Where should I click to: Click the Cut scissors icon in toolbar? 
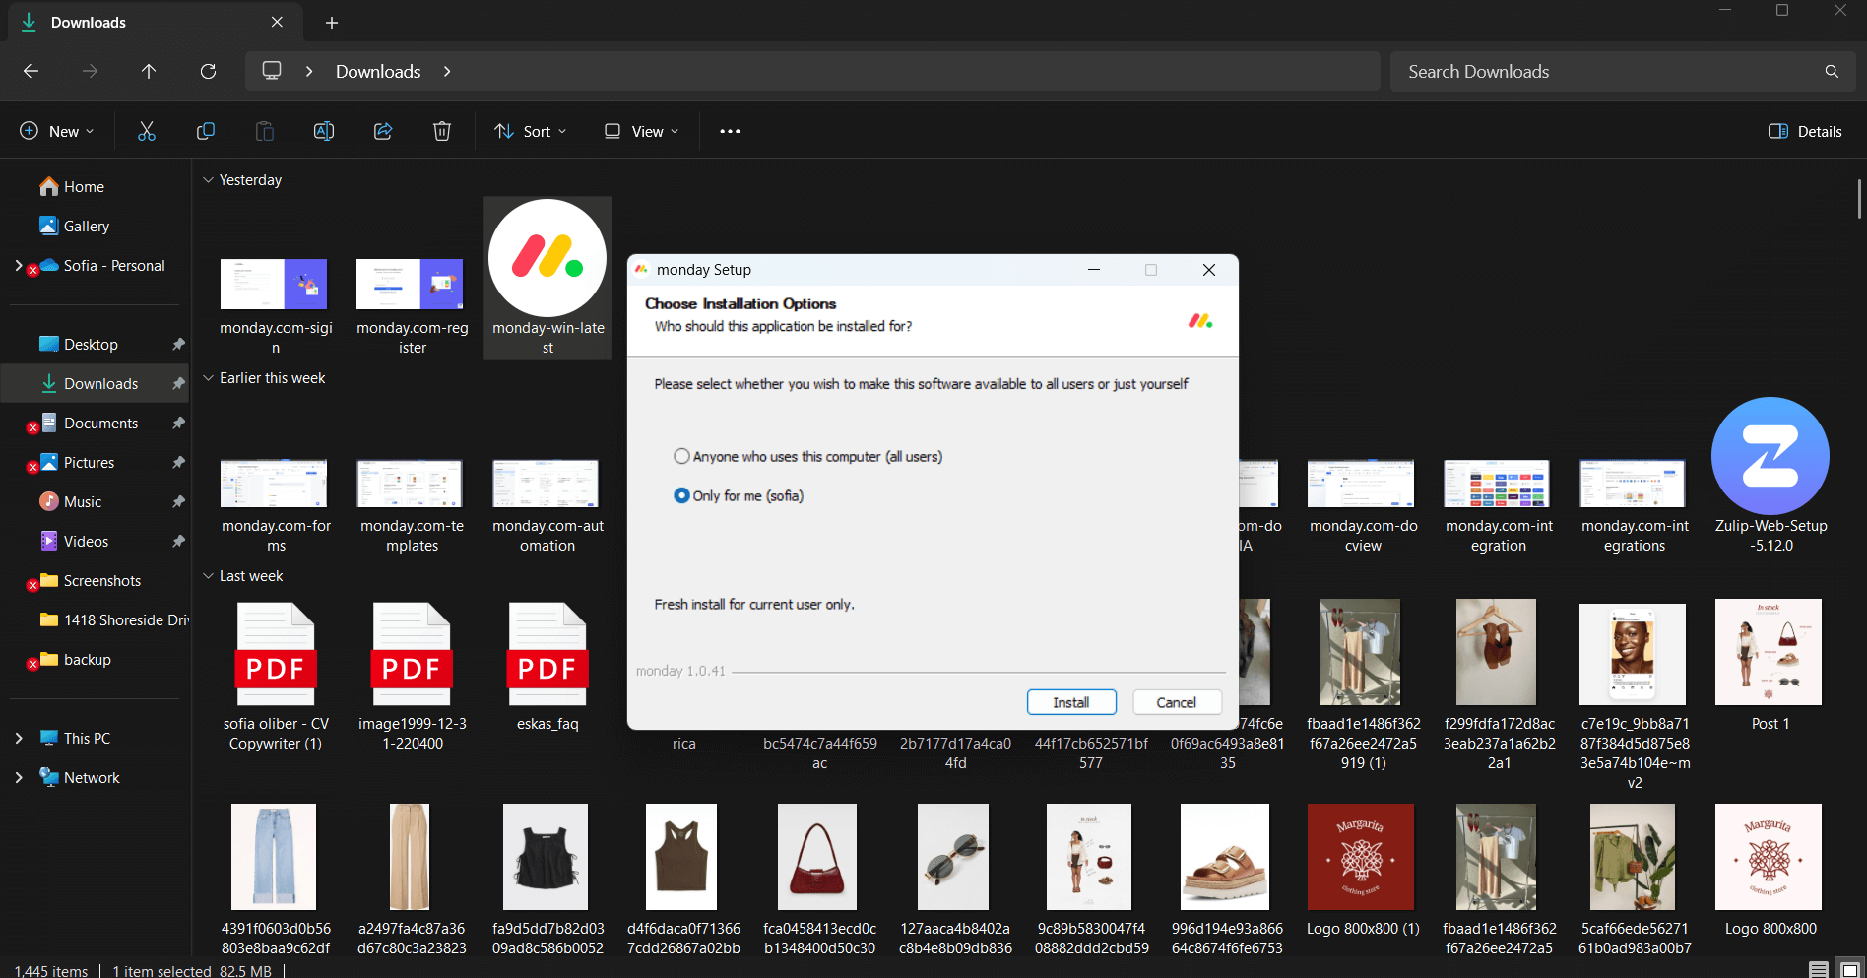pos(147,131)
